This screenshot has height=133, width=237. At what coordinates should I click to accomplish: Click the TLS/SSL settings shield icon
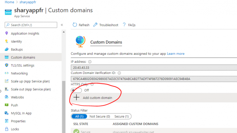point(7,65)
